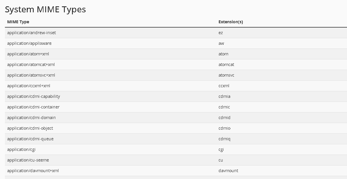Select the application/cdmi-container row
347x179 pixels.
tap(176, 107)
